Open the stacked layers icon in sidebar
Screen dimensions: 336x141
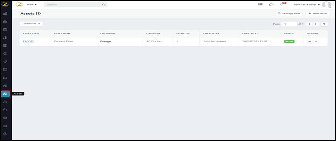[x=5, y=118]
